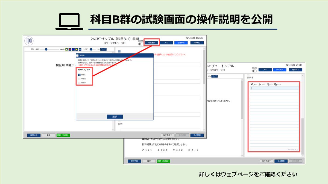Click the disabled 前の問題 button in the front window
Image resolution: width=328 pixels, height=184 pixels.
coord(182,135)
